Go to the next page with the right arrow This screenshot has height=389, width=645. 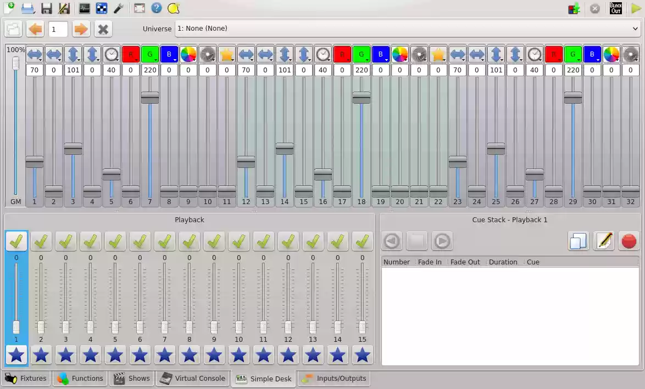coord(81,29)
